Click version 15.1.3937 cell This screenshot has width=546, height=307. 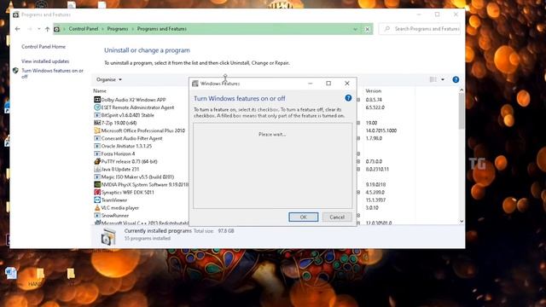375,200
